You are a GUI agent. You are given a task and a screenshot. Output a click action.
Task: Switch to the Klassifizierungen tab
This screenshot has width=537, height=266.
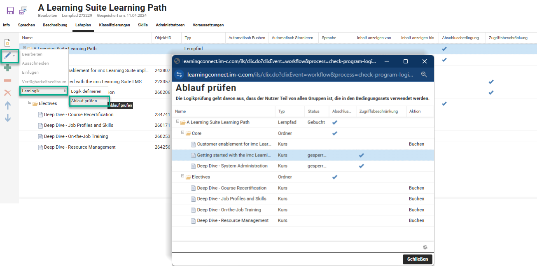coord(114,25)
